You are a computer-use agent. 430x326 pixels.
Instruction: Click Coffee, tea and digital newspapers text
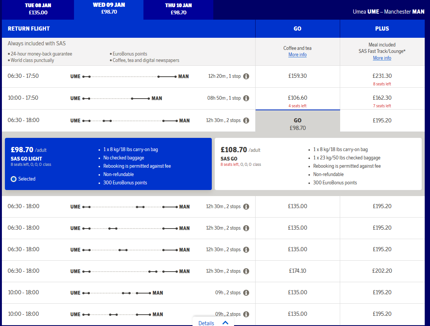(x=146, y=60)
